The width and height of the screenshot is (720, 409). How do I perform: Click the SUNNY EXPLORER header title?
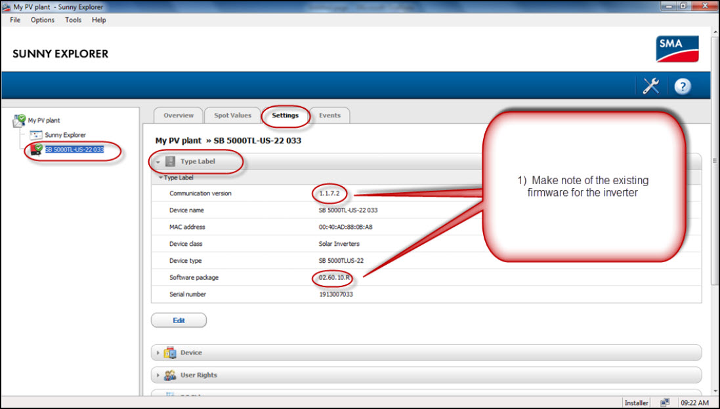coord(60,54)
